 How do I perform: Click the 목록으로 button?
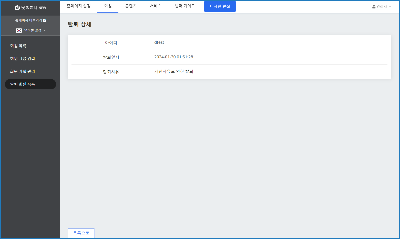click(81, 233)
